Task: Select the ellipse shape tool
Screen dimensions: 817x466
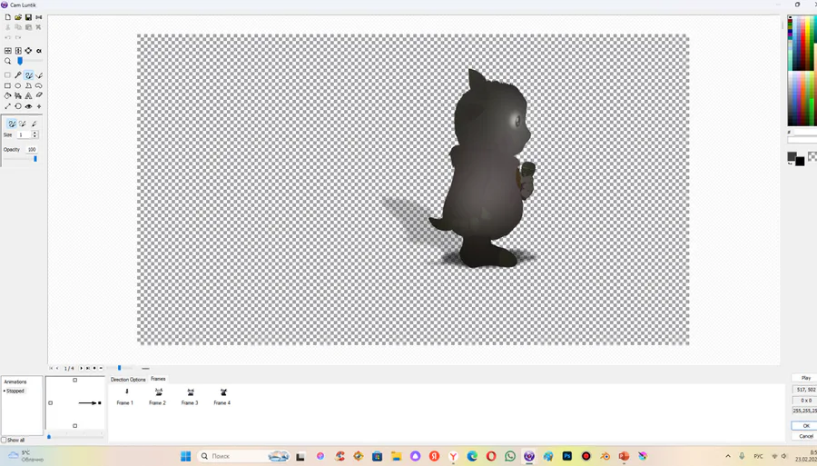Action: pos(18,85)
